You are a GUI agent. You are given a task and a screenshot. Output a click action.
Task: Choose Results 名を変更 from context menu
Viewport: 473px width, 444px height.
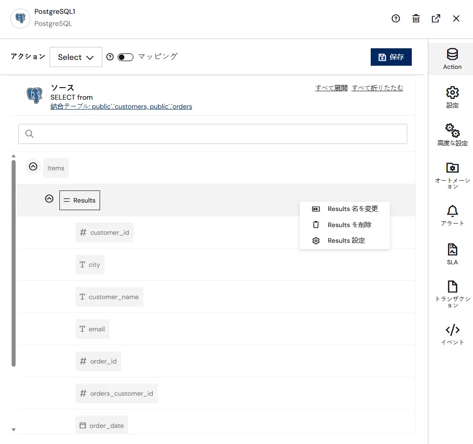point(344,209)
